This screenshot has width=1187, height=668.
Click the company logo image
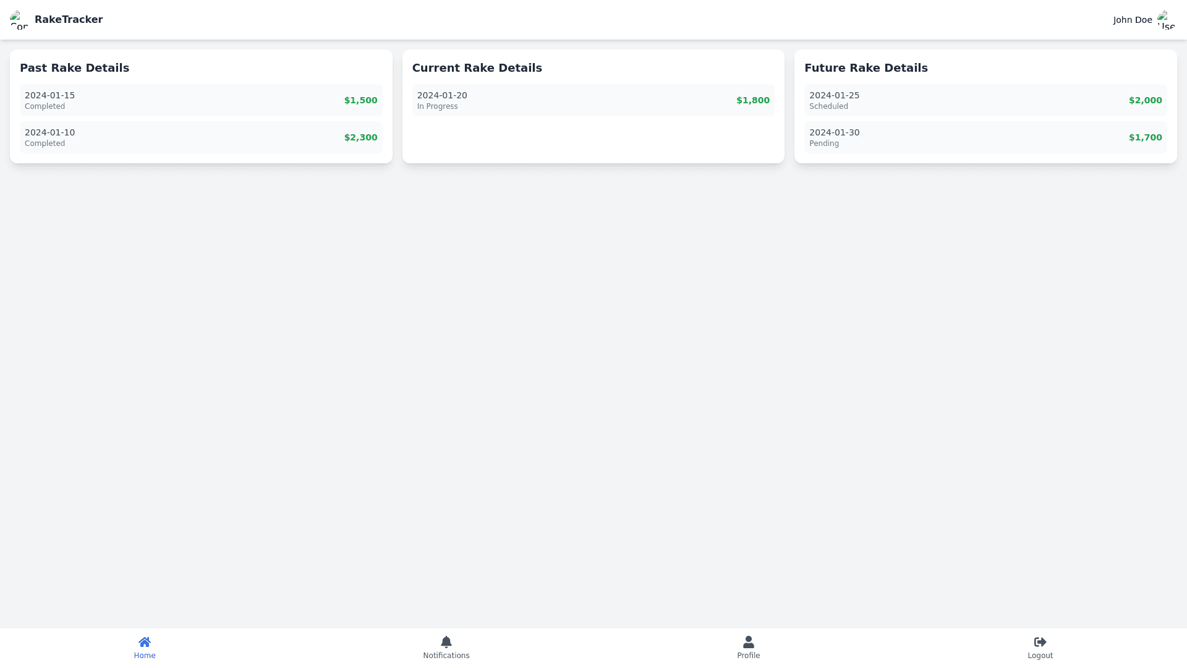point(19,20)
